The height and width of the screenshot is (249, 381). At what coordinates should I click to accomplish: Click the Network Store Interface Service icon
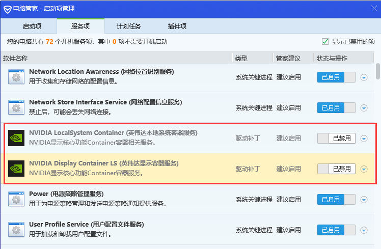[16, 107]
